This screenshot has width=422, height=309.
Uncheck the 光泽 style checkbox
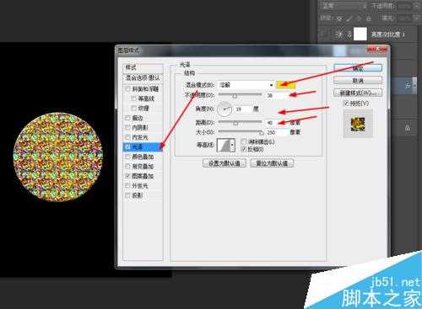point(127,147)
